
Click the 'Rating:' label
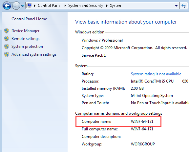pyautogui.click(x=88, y=74)
